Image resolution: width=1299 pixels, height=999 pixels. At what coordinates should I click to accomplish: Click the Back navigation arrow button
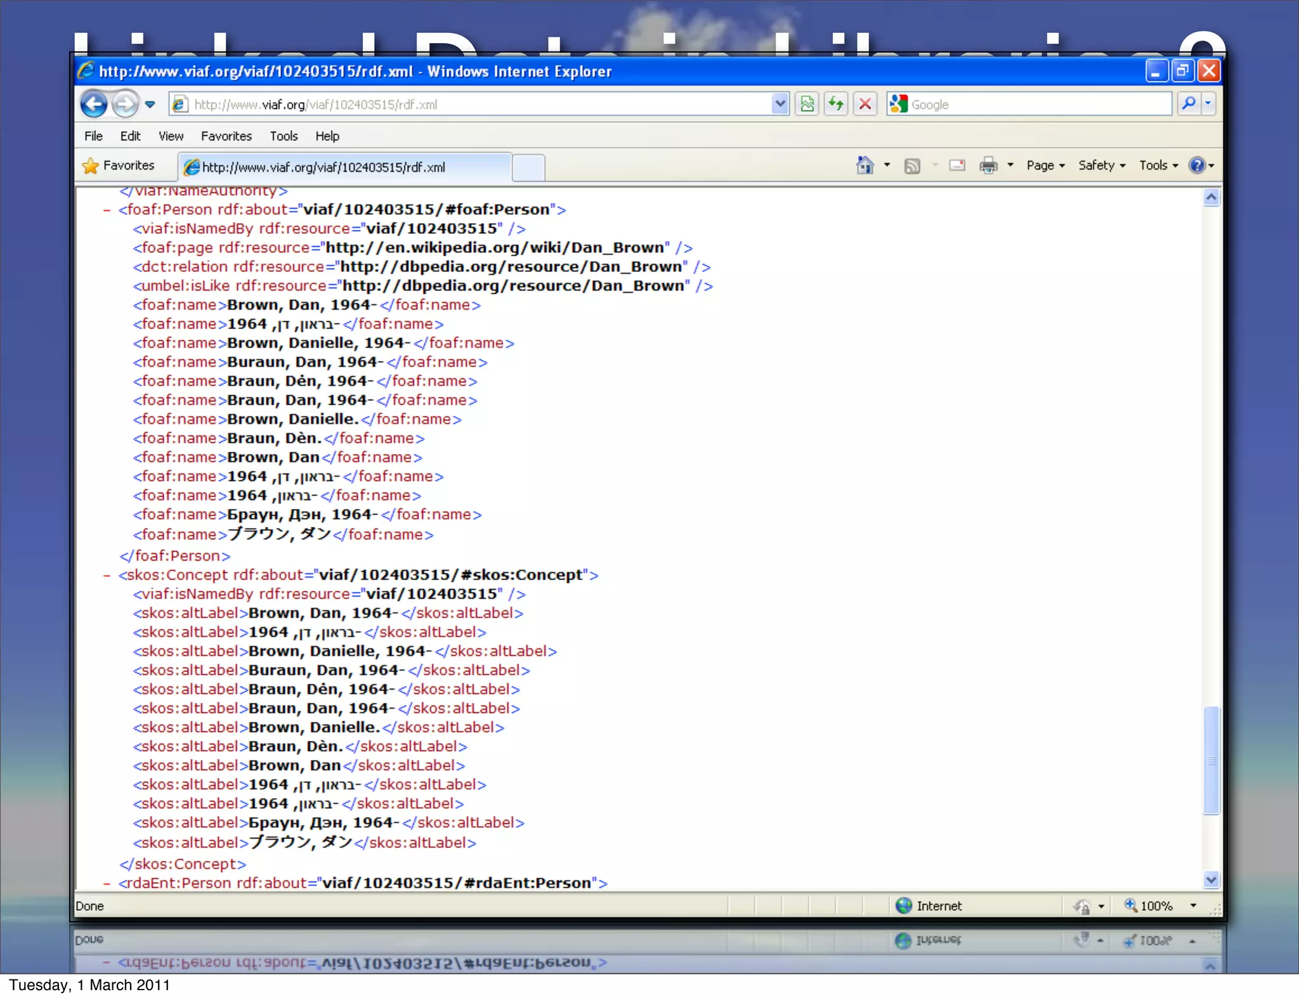click(94, 104)
